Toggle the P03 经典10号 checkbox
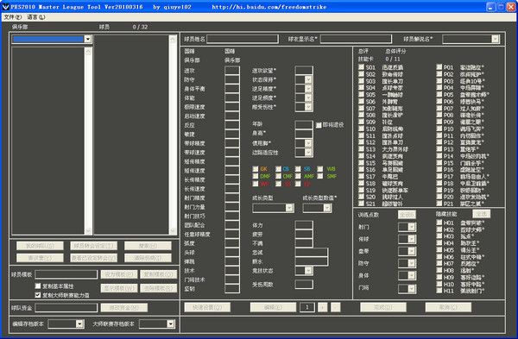 pos(439,81)
